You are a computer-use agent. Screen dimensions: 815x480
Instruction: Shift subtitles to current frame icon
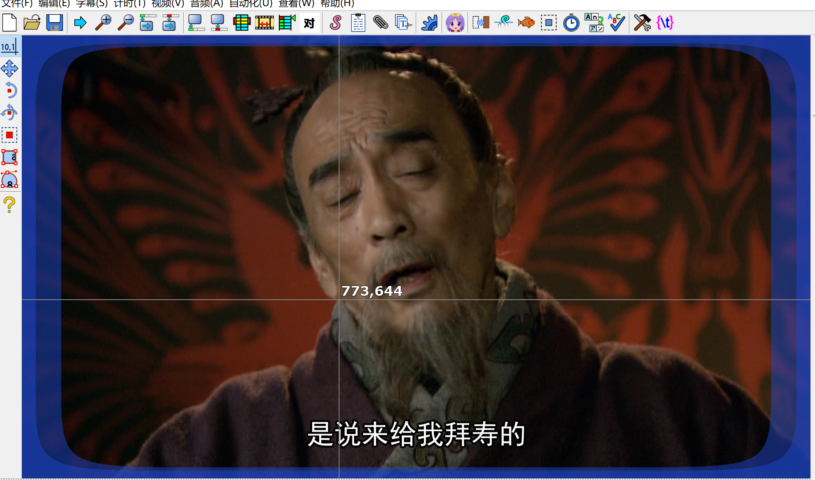(x=287, y=23)
